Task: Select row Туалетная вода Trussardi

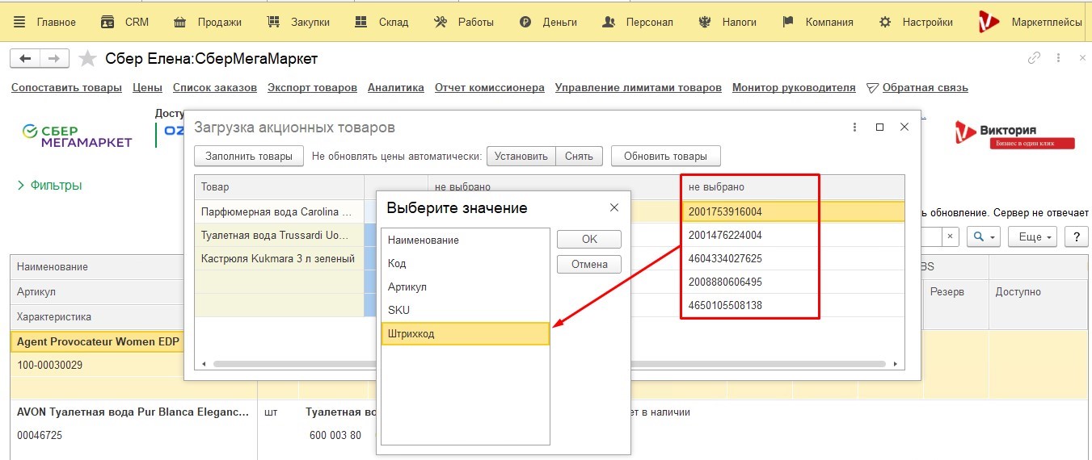Action: coord(279,236)
